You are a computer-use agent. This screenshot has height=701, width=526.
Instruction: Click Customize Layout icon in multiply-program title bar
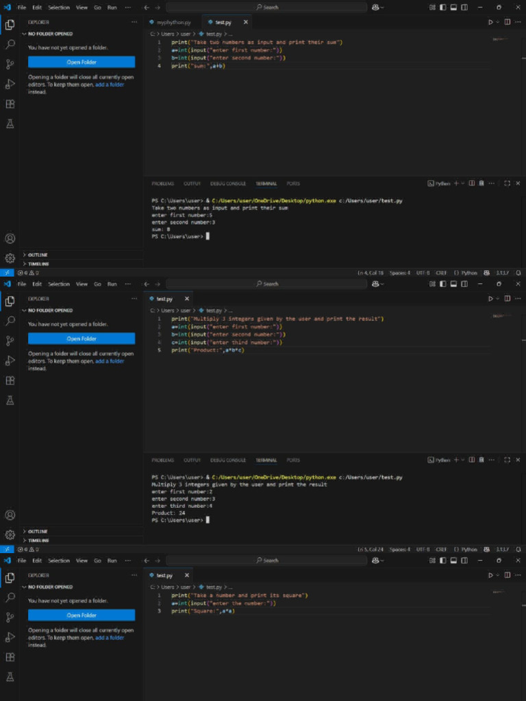click(x=432, y=284)
